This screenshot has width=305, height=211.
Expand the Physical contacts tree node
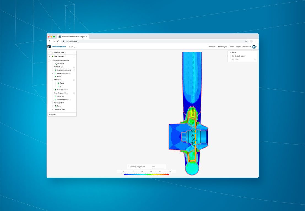pos(53,70)
